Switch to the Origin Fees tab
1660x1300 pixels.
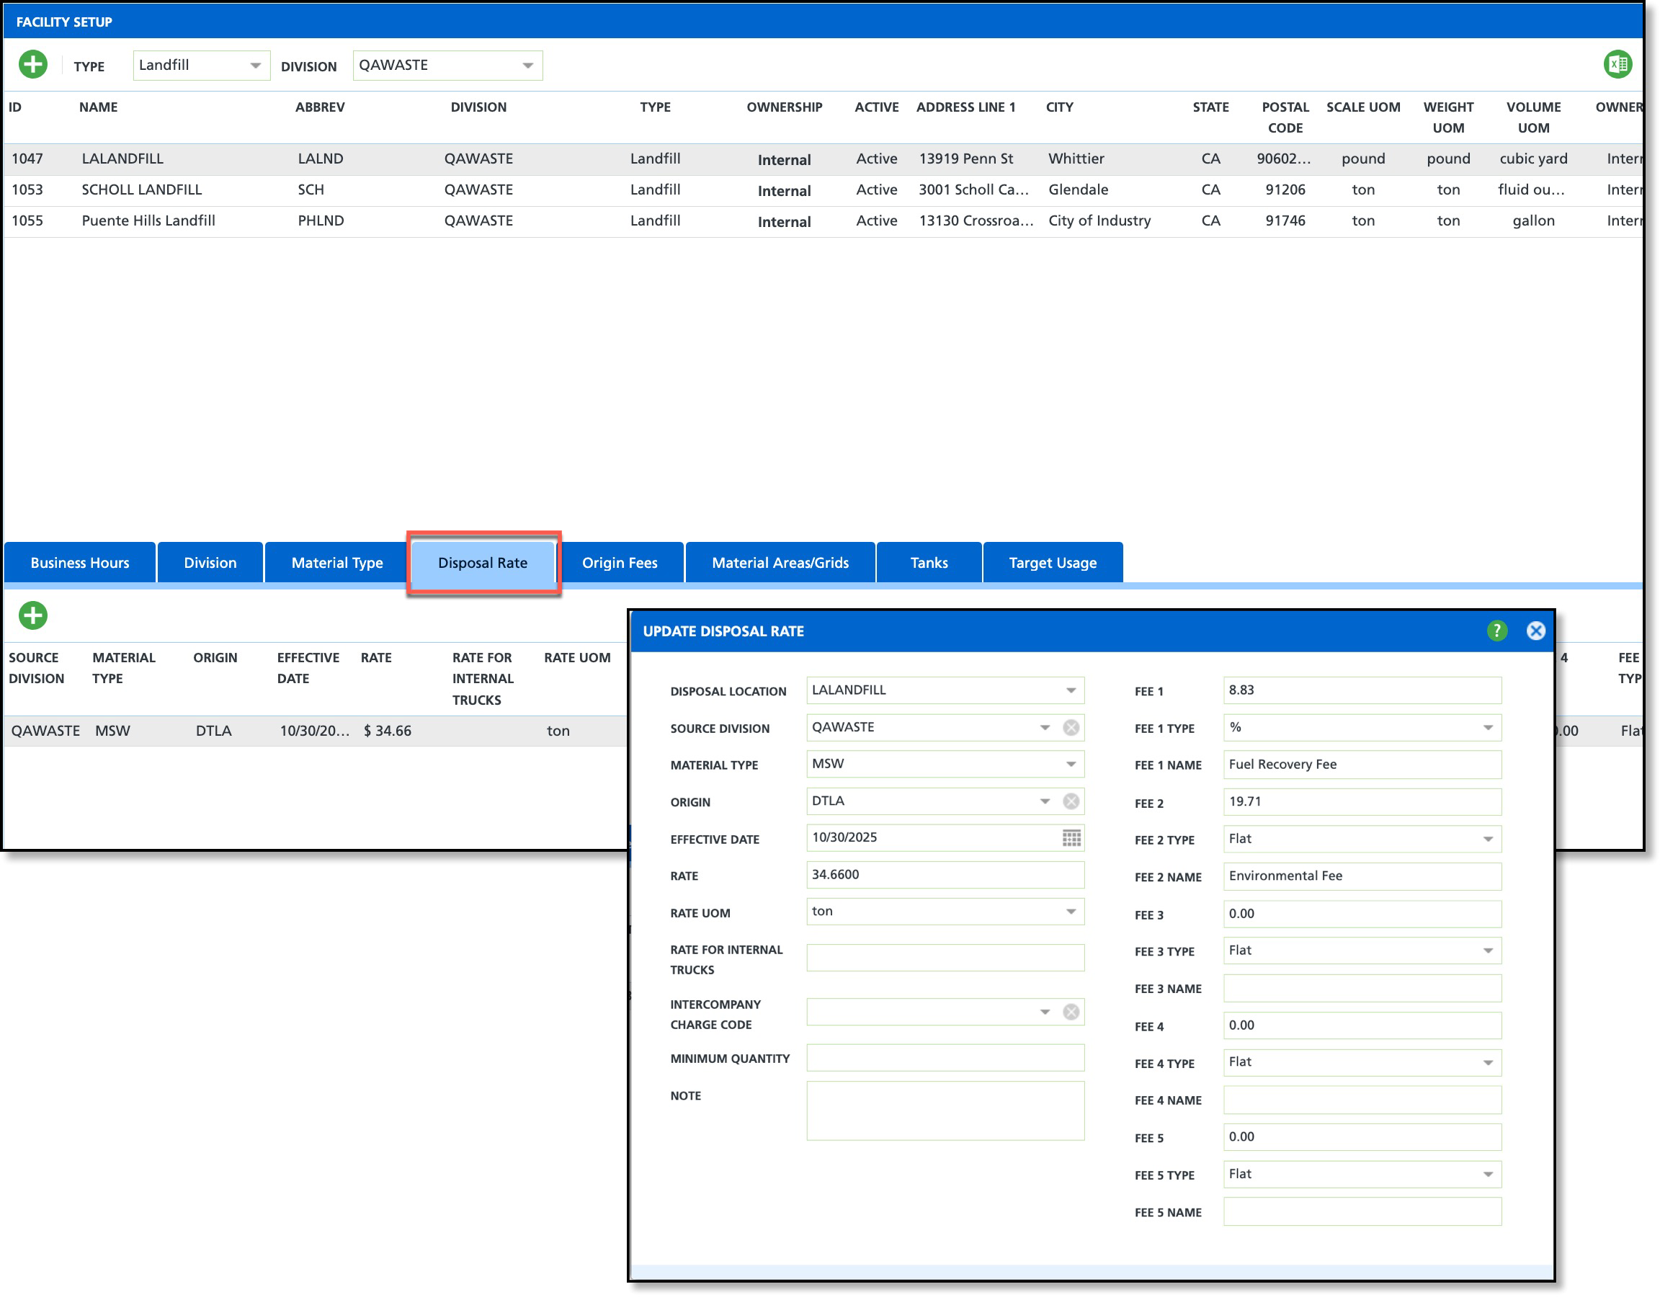pyautogui.click(x=620, y=564)
